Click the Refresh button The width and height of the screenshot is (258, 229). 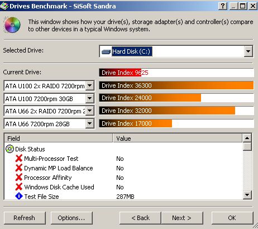pos(25,218)
